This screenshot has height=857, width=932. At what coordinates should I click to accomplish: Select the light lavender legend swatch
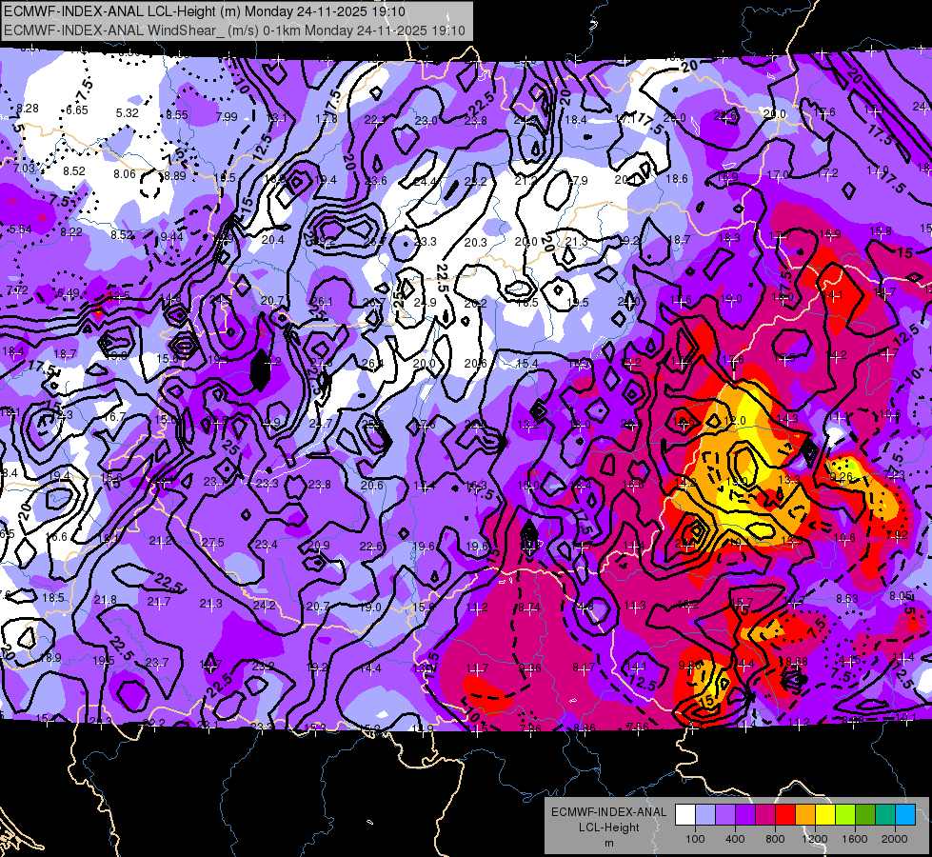click(705, 815)
